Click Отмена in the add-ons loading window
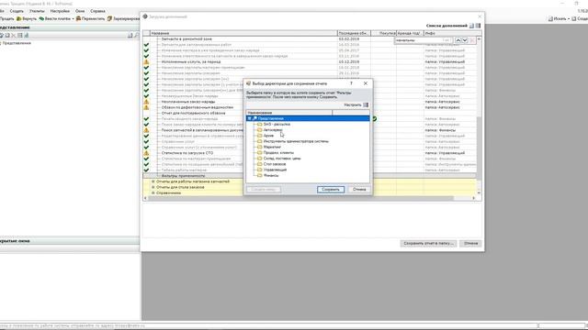588x330 pixels. (470, 243)
